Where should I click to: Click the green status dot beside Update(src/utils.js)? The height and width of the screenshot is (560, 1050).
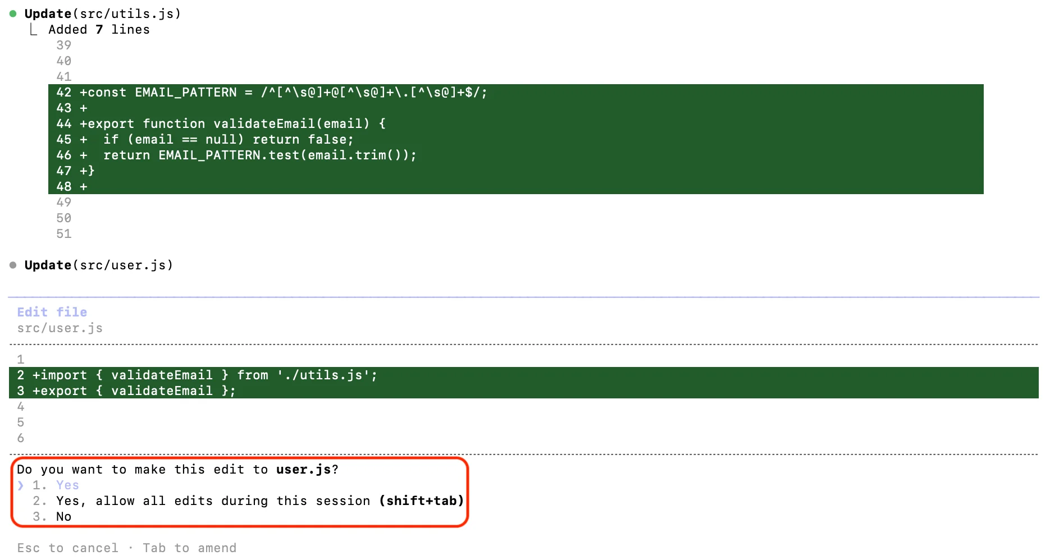pos(13,13)
